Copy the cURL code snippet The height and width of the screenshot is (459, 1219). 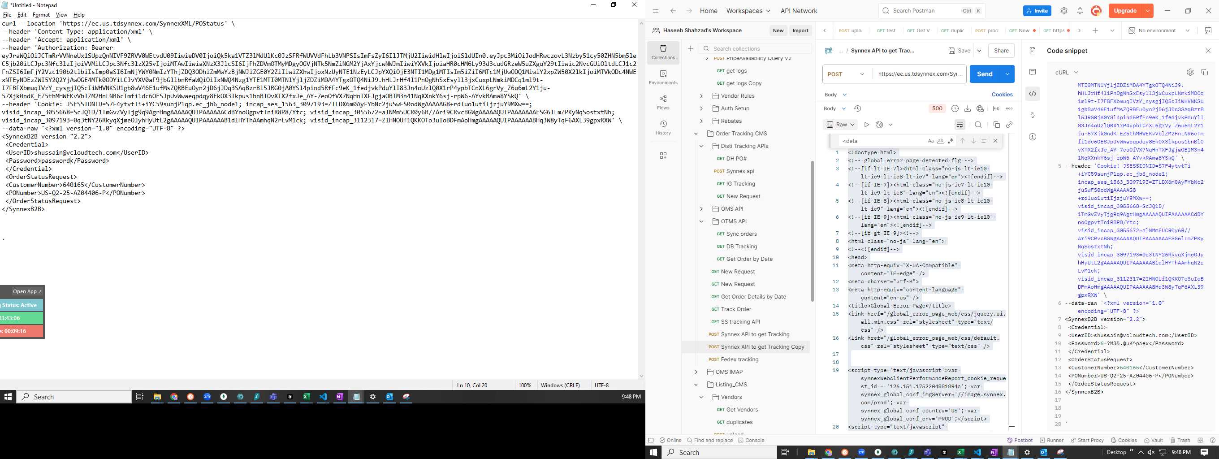1205,73
